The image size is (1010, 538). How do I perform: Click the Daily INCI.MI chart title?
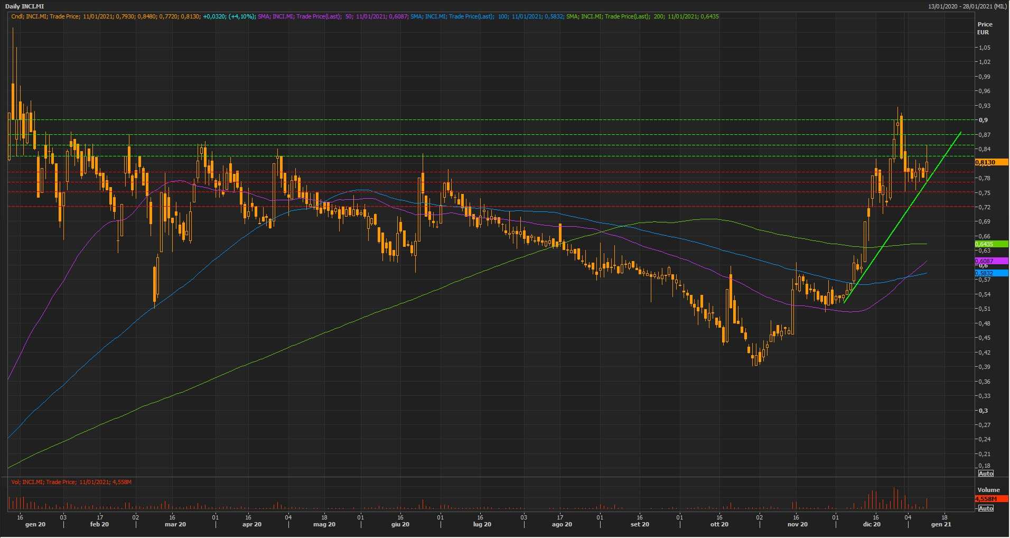point(25,6)
